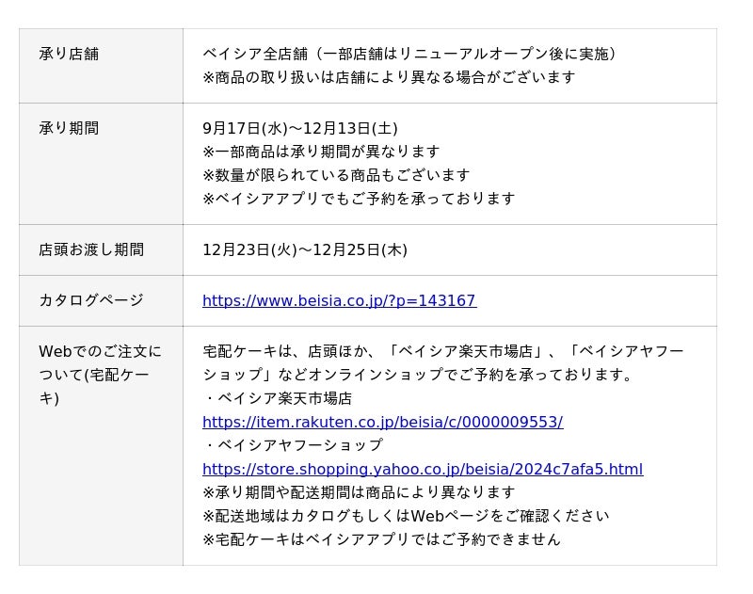The width and height of the screenshot is (753, 594).
Task: Click the カタログページ row header
Action: pos(91,301)
